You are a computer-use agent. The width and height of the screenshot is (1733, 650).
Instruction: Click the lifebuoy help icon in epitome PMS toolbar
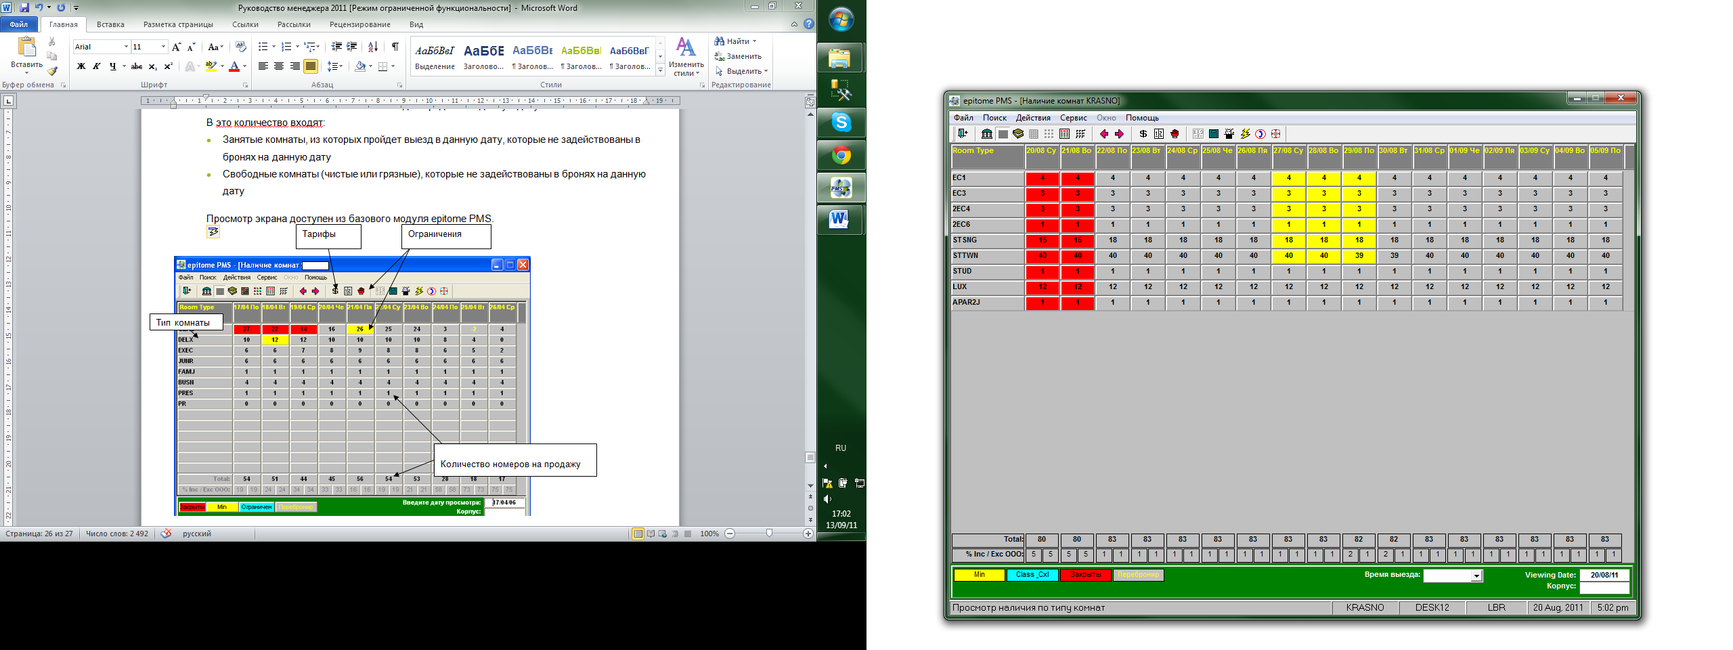[x=1276, y=134]
